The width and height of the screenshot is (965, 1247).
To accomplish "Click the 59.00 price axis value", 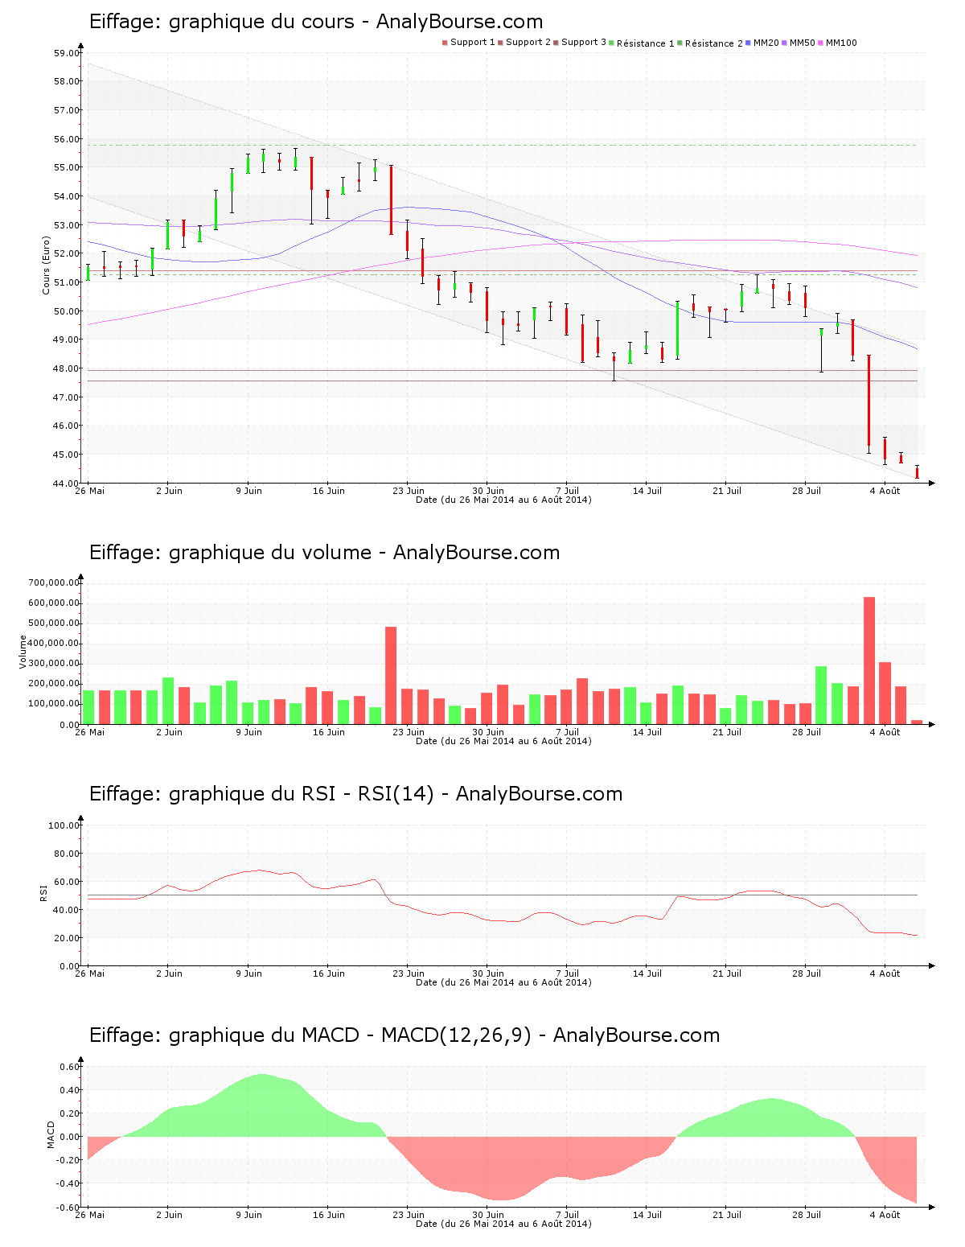I will (x=66, y=53).
